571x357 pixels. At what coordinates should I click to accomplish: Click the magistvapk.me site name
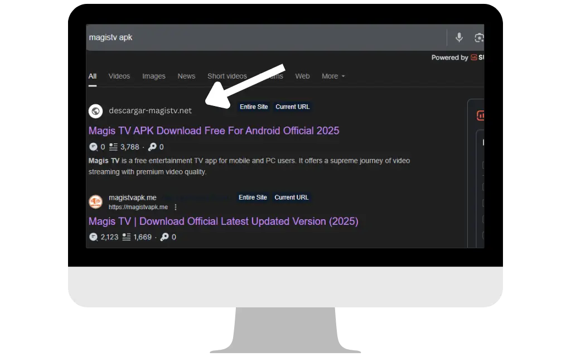point(133,197)
